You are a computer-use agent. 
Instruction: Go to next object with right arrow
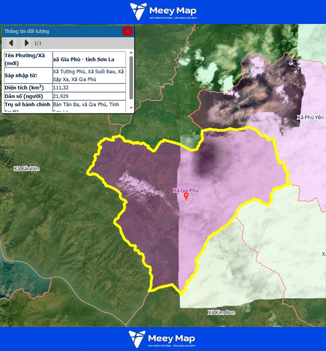click(x=26, y=43)
